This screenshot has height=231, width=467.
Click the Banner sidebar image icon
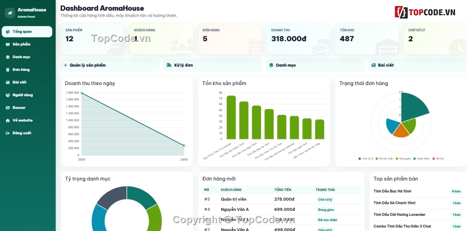click(8, 108)
